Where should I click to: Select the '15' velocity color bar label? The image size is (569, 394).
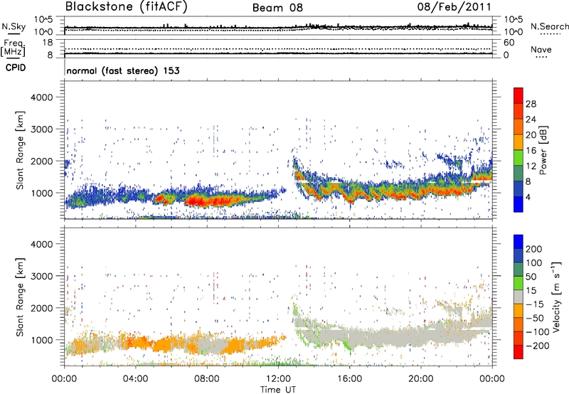(x=531, y=290)
